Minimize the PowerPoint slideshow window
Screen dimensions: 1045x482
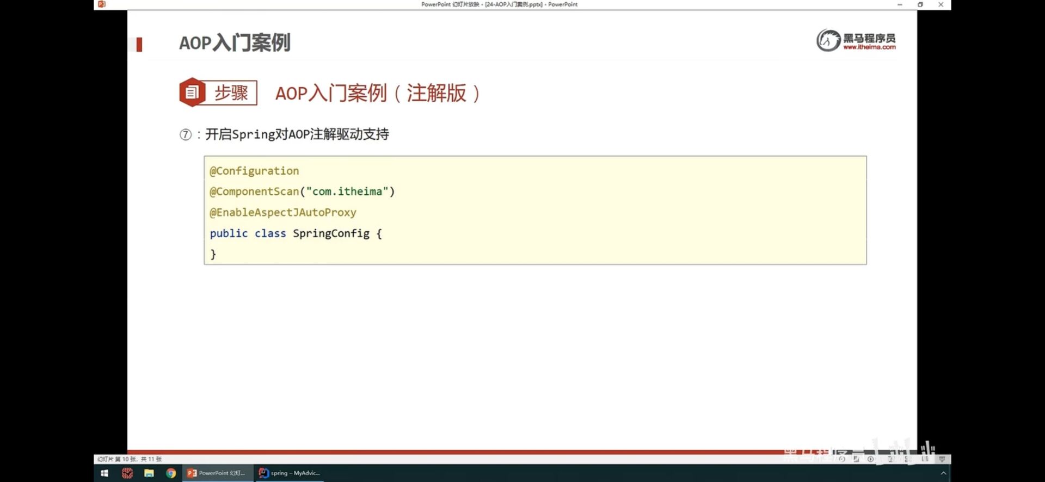[x=900, y=4]
